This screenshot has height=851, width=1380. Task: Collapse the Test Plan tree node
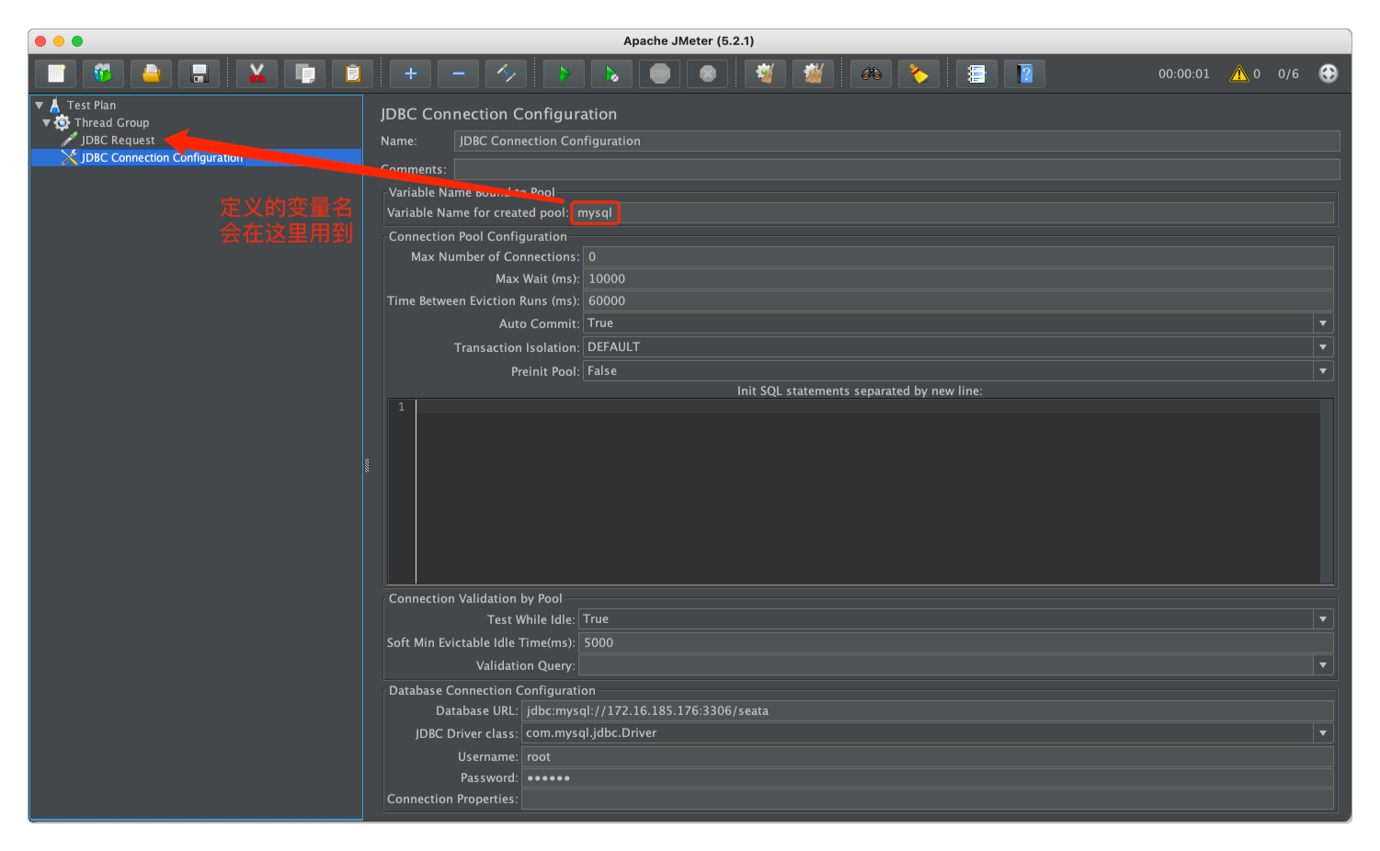pyautogui.click(x=40, y=105)
